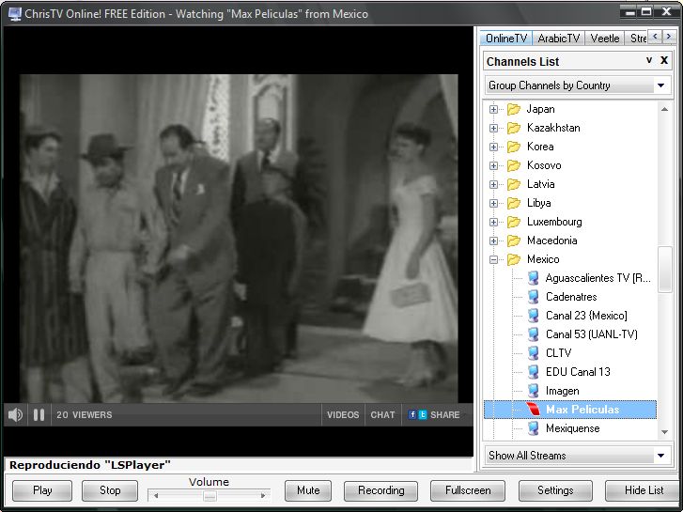Select the Macedonia folder icon
Viewport: 683px width, 512px height.
coord(514,240)
